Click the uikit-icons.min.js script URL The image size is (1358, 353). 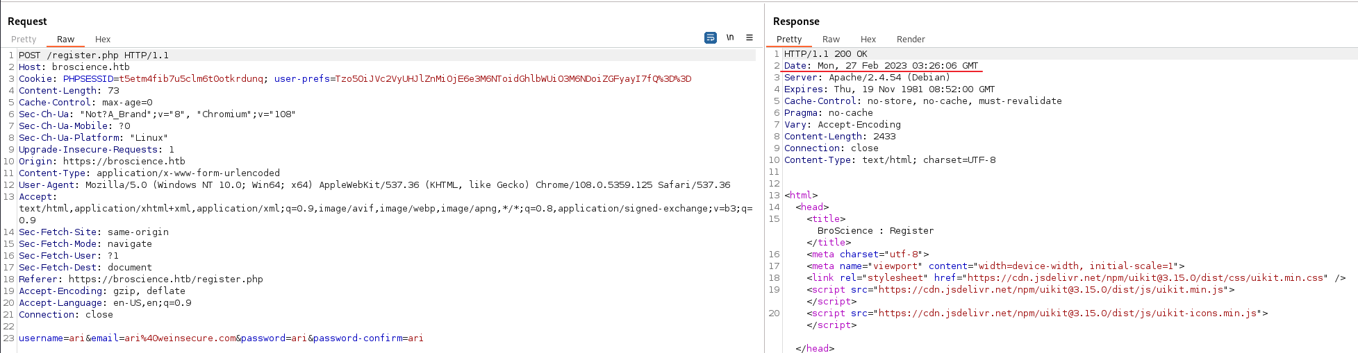(1068, 313)
